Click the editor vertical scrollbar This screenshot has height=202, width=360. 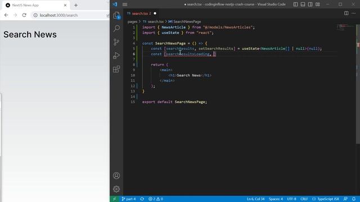[358, 84]
